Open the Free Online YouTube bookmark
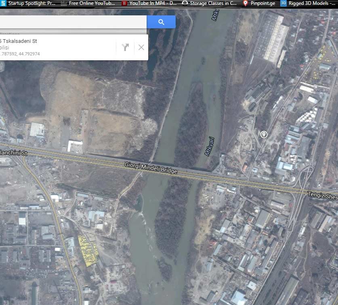The height and width of the screenshot is (305, 338). 88,3
